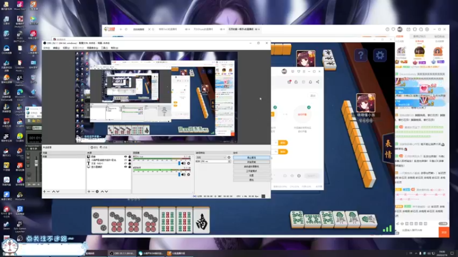
Task: Click emoticon button at game right edge
Action: (388, 148)
